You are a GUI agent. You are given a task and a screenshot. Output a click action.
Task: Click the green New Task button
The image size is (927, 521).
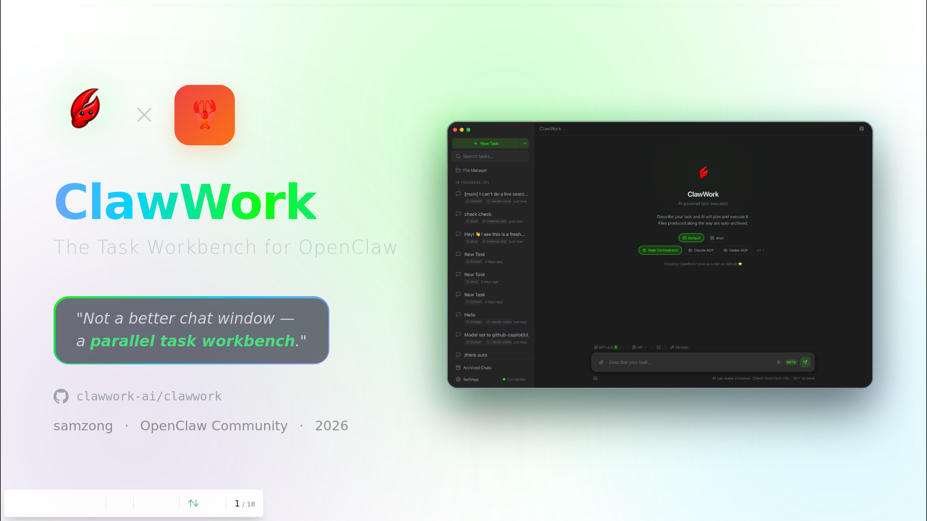[486, 143]
